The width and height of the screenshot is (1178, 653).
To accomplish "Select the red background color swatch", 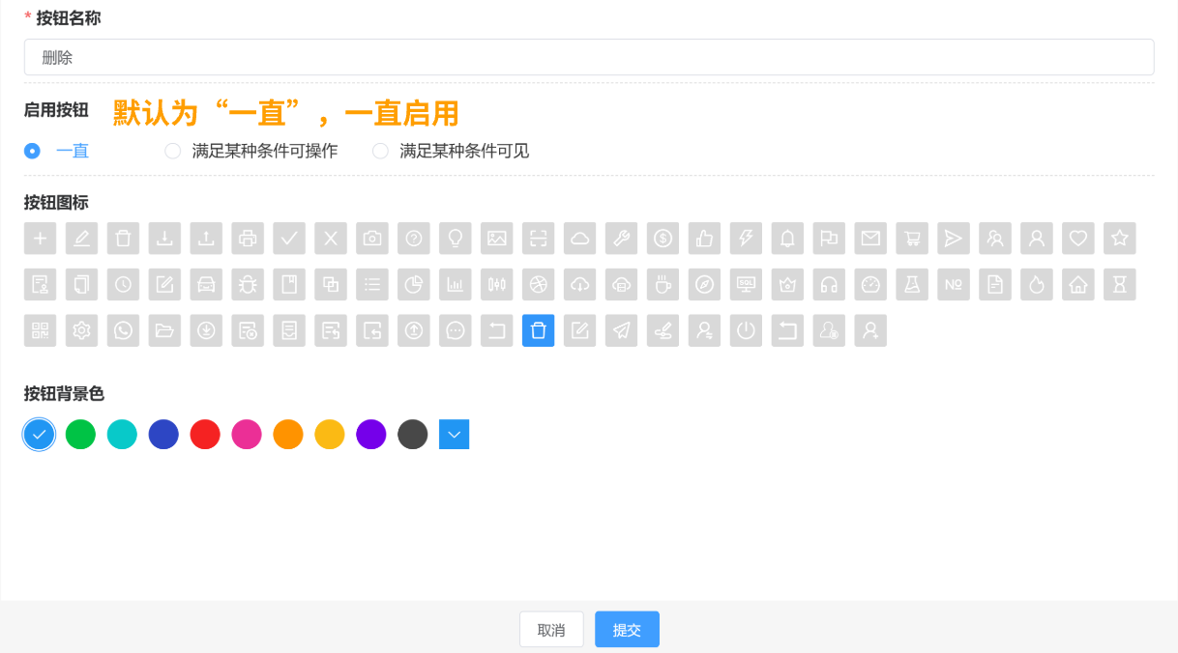I will click(205, 434).
